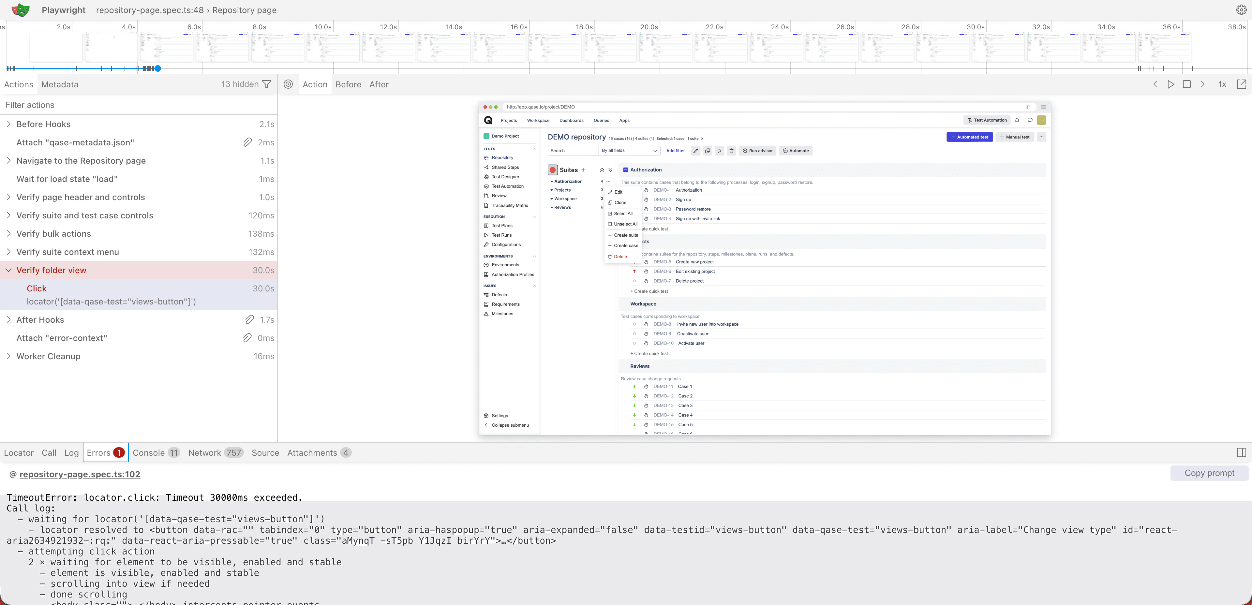Open 'By all fields' search dropdown

tap(629, 151)
